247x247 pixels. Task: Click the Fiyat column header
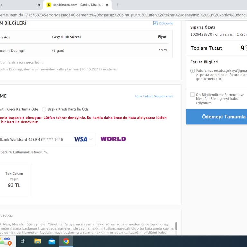point(162,37)
